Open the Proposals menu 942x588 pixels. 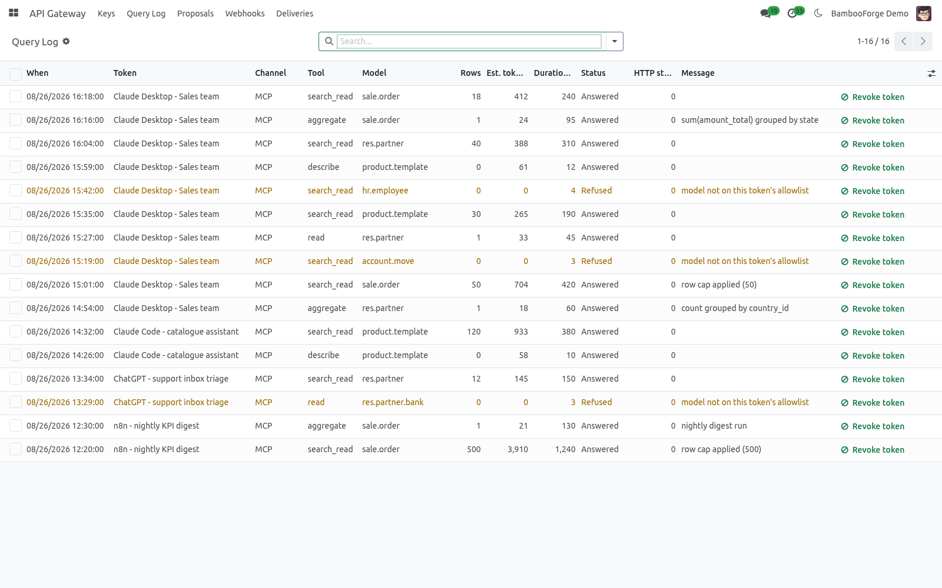195,14
